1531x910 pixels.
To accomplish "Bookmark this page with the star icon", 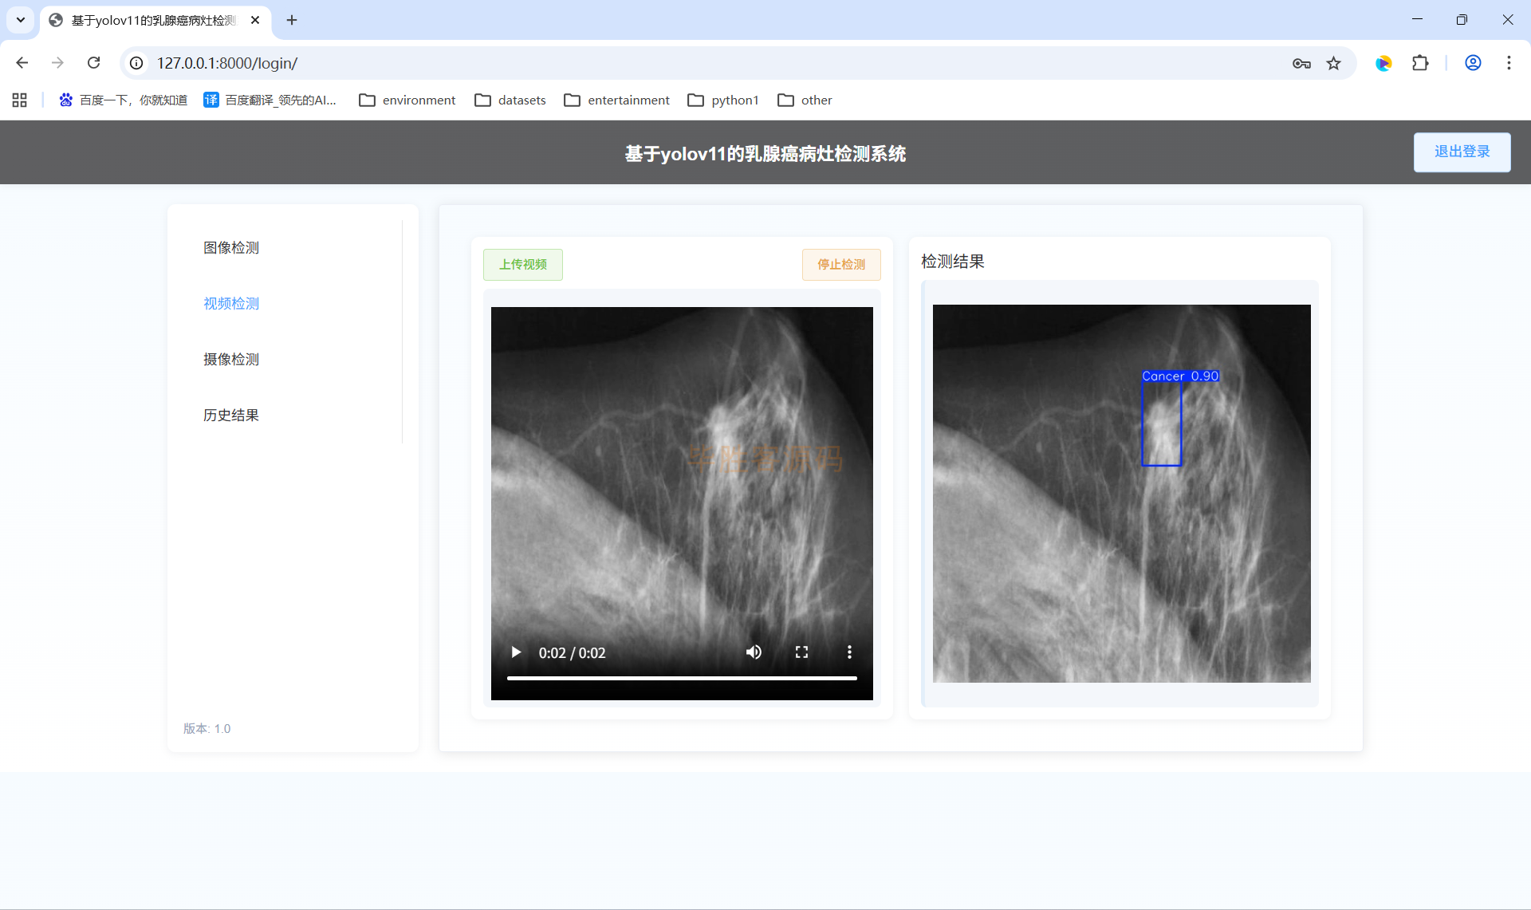I will (1333, 63).
